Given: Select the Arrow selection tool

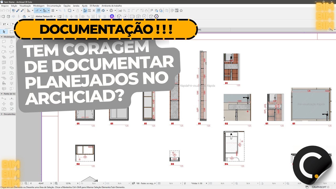Looking at the screenshot, I should 4,32.
